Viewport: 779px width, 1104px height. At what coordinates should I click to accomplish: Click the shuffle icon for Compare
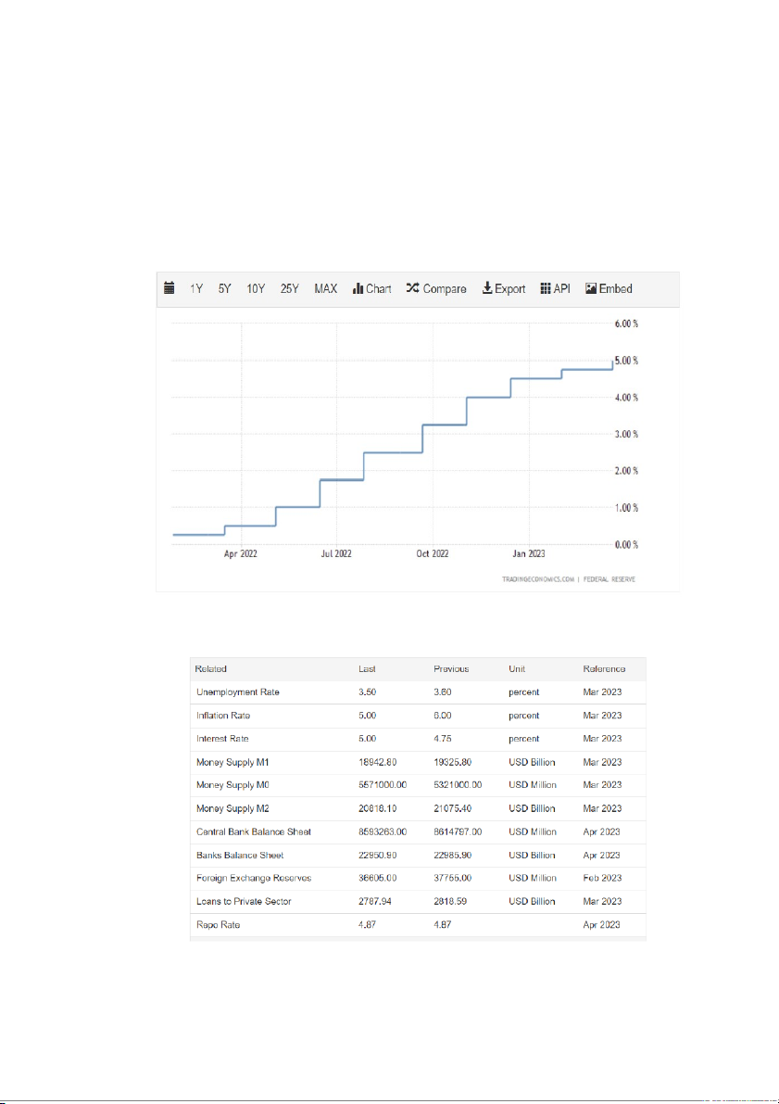pos(412,288)
